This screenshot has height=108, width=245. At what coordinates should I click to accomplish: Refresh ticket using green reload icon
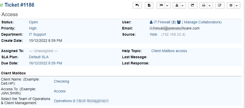2,5
